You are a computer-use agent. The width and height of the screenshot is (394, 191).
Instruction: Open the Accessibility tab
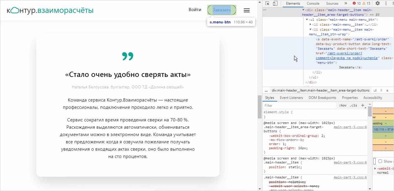pos(373,98)
